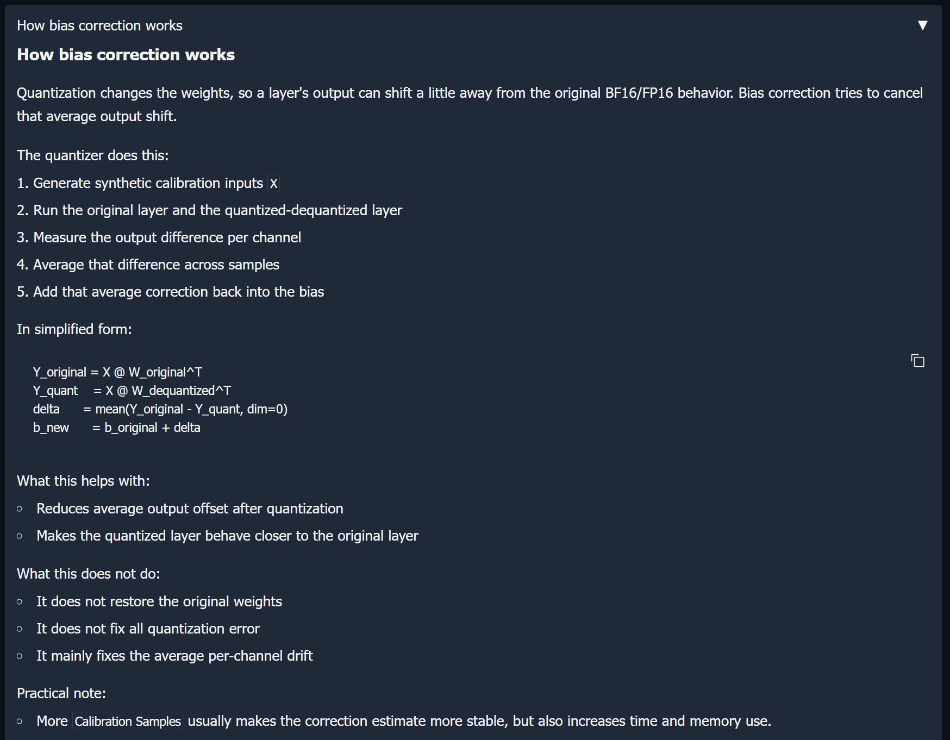This screenshot has height=740, width=950.
Task: Click the b_new formula line
Action: [116, 428]
